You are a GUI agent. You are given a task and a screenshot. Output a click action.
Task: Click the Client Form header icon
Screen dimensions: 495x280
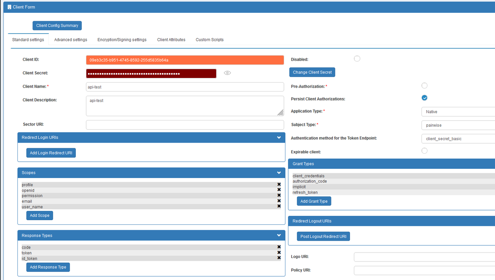9,7
